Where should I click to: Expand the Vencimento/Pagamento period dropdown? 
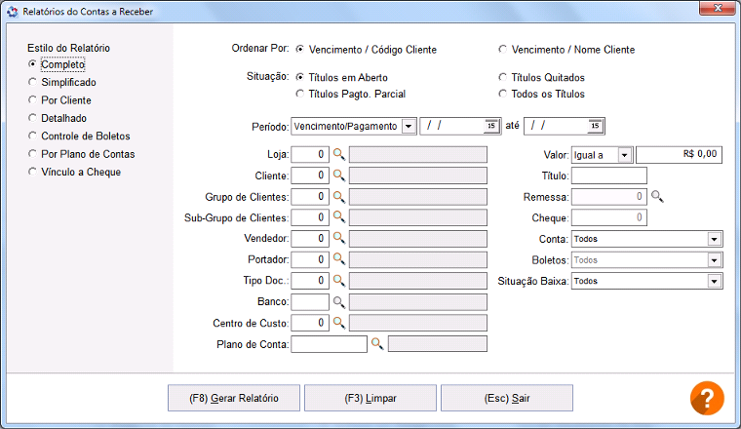coord(409,127)
